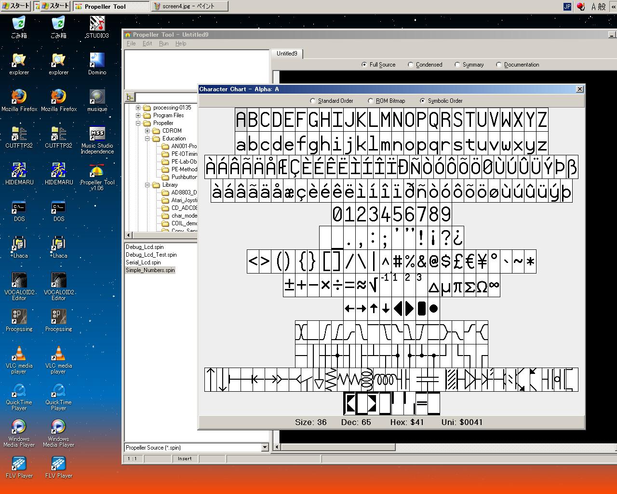Expand the Program Files tree node
Viewport: 617px width, 494px height.
point(138,115)
